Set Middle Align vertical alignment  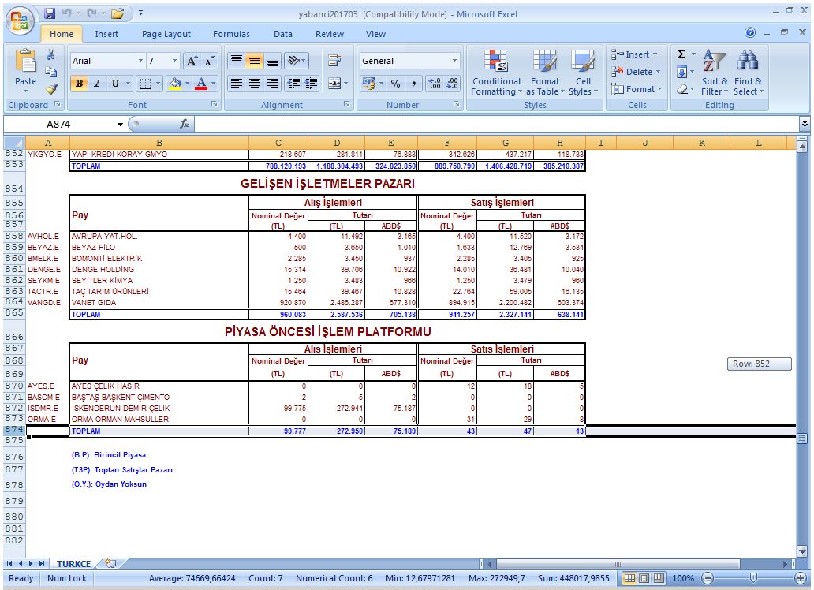(254, 62)
